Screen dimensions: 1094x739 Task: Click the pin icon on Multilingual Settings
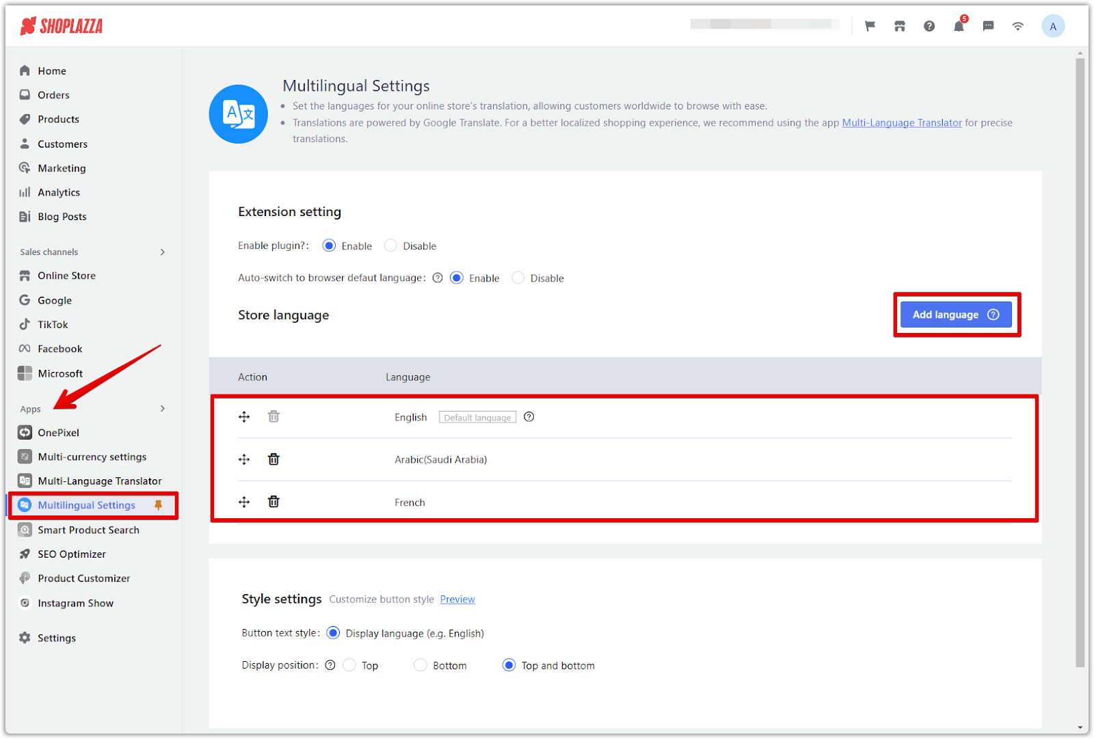(x=158, y=505)
